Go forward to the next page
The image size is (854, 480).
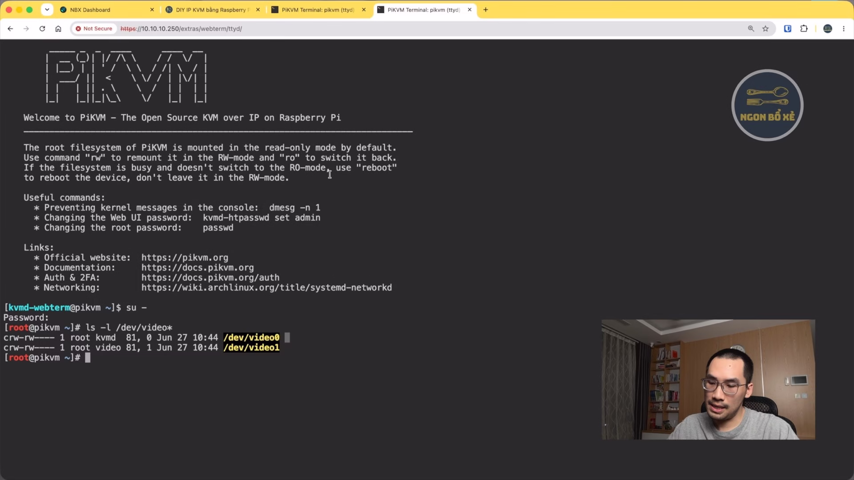26,28
